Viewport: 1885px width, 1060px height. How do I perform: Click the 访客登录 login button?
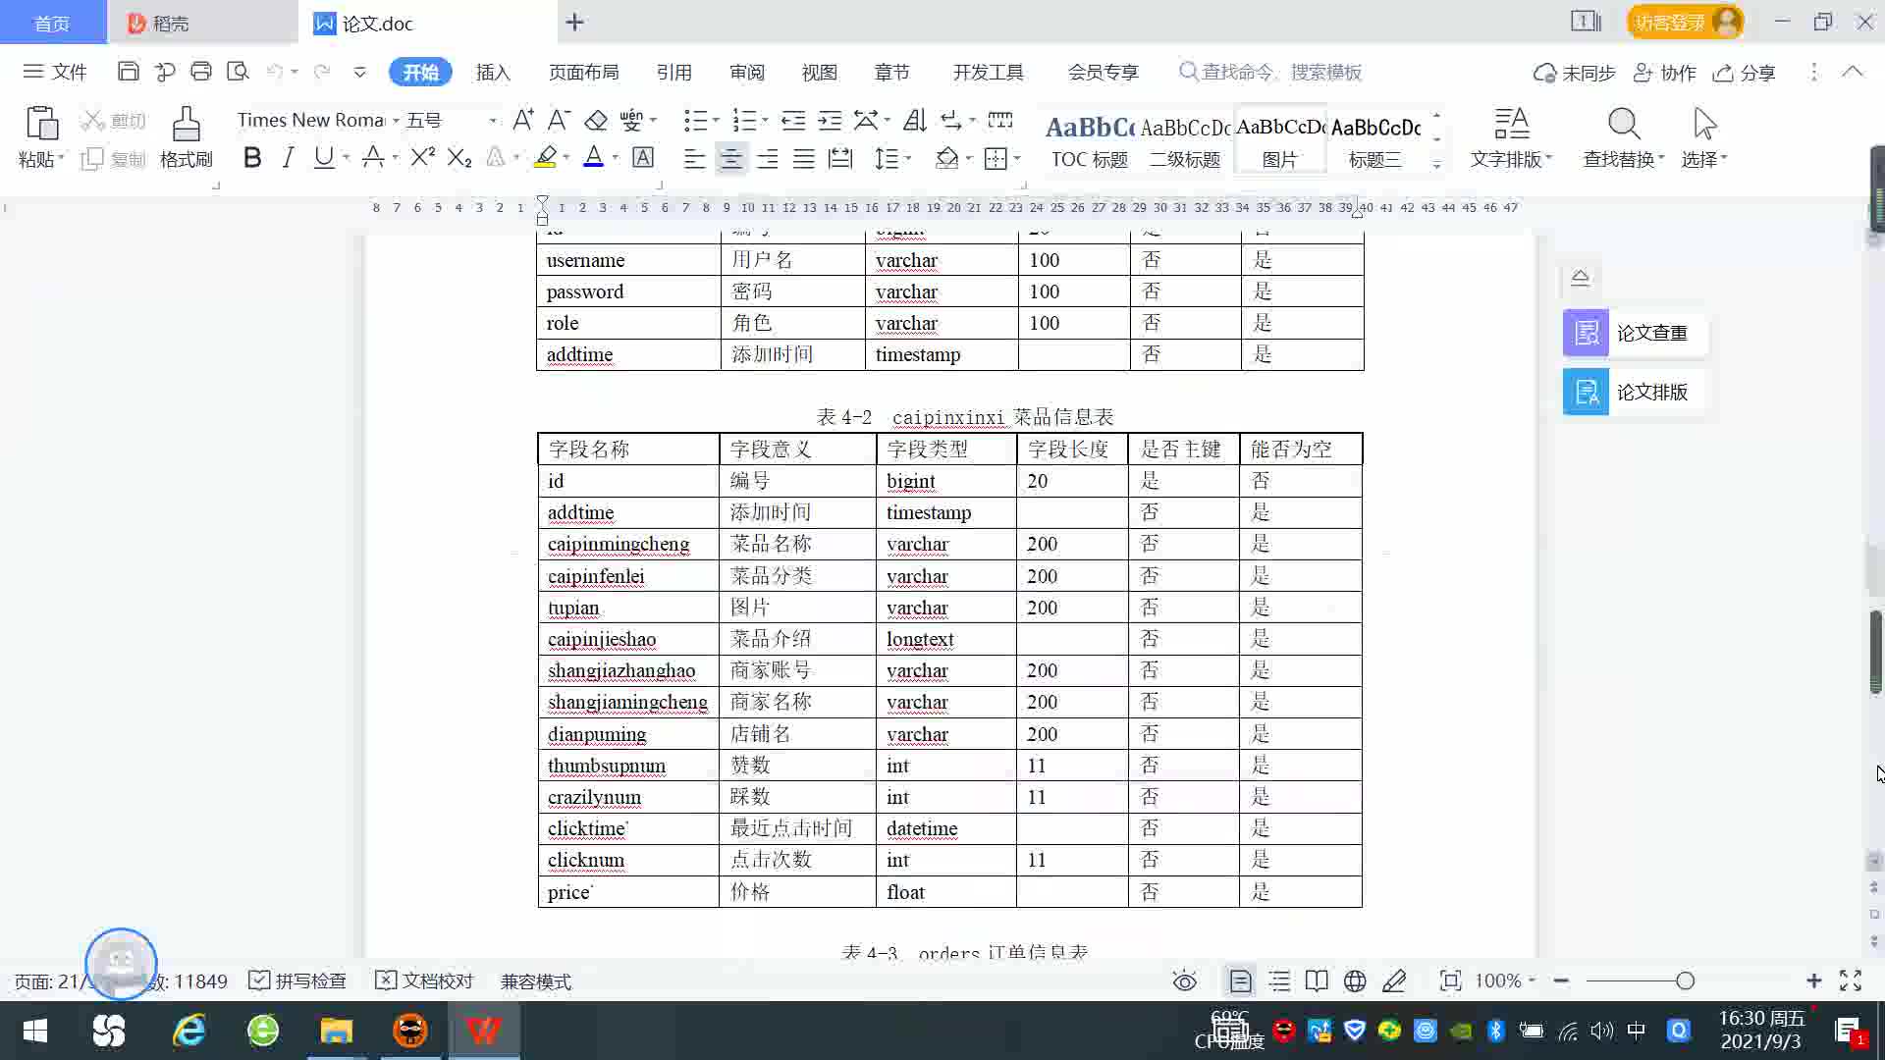(1685, 22)
